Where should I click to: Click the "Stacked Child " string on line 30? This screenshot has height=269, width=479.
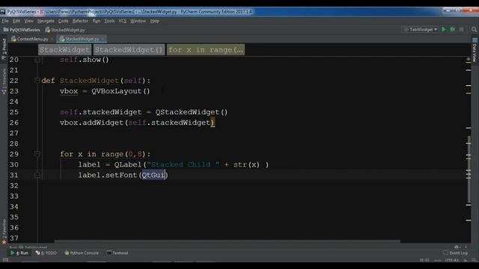click(x=183, y=164)
